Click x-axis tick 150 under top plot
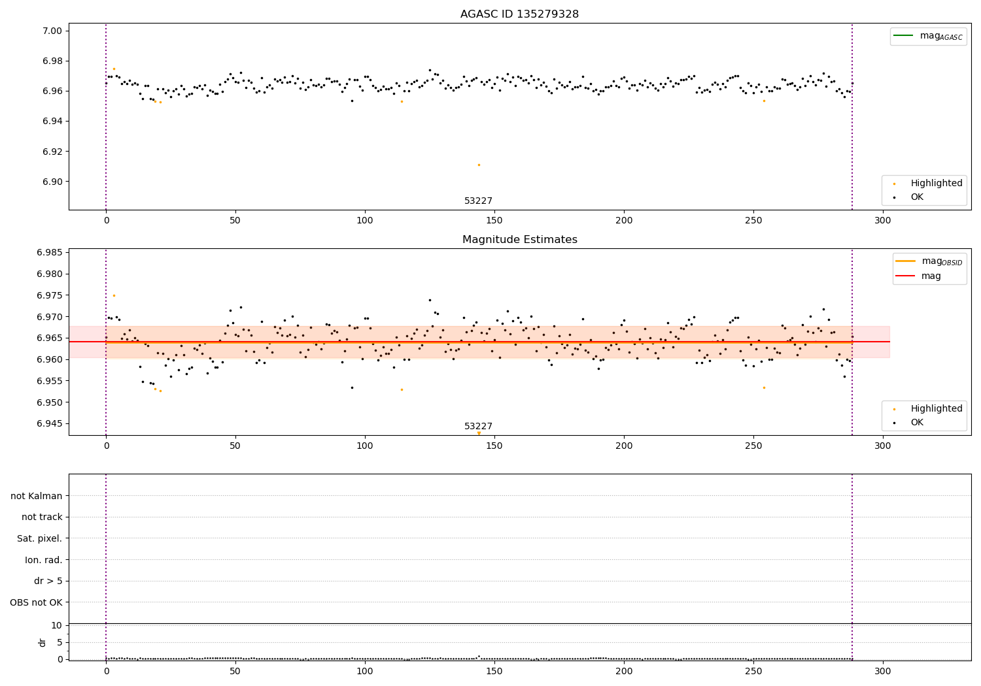 click(x=494, y=221)
